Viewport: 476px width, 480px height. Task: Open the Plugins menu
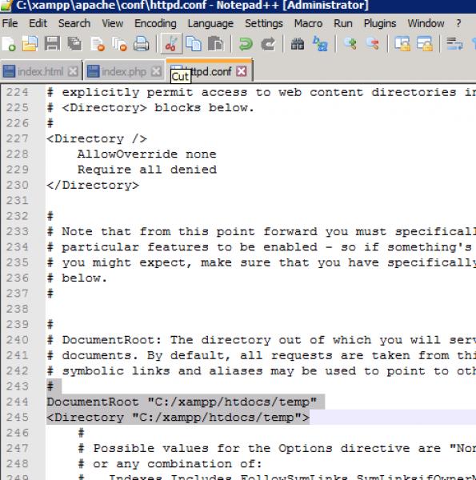click(x=380, y=23)
